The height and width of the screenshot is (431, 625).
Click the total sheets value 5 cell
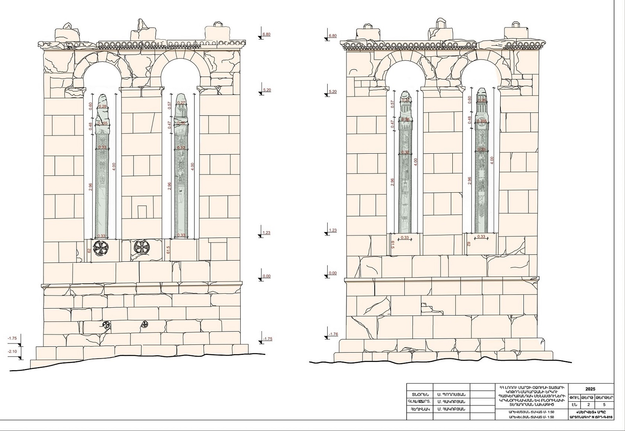(x=605, y=404)
